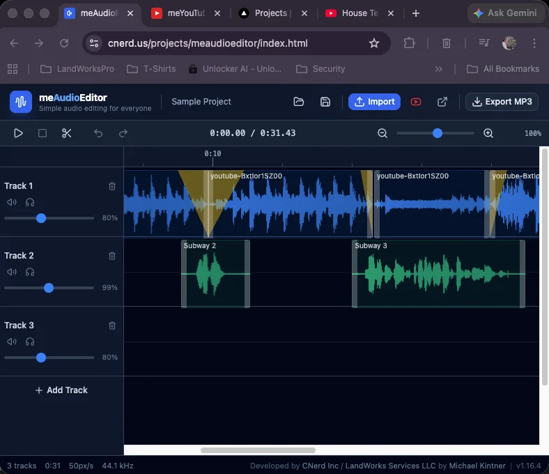Open project folder icon in header
The height and width of the screenshot is (474, 549).
[x=298, y=102]
